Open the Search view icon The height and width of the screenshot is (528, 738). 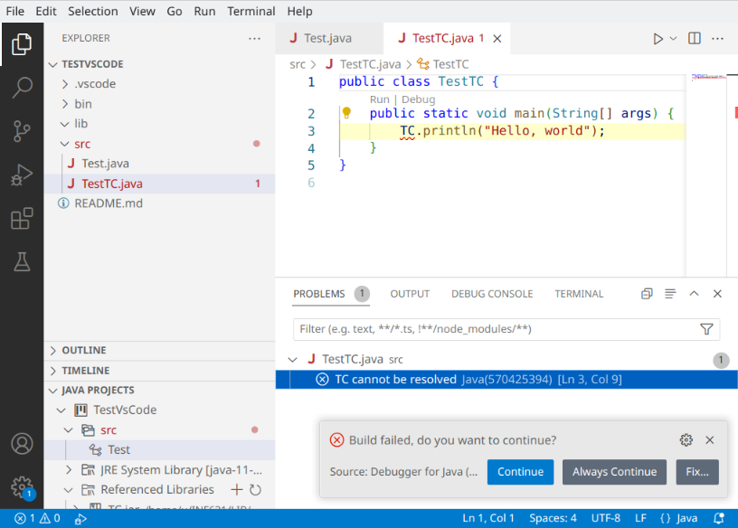click(22, 88)
